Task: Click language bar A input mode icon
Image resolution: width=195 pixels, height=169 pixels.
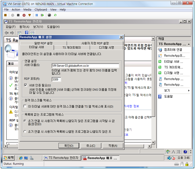Action: pyautogui.click(x=173, y=152)
